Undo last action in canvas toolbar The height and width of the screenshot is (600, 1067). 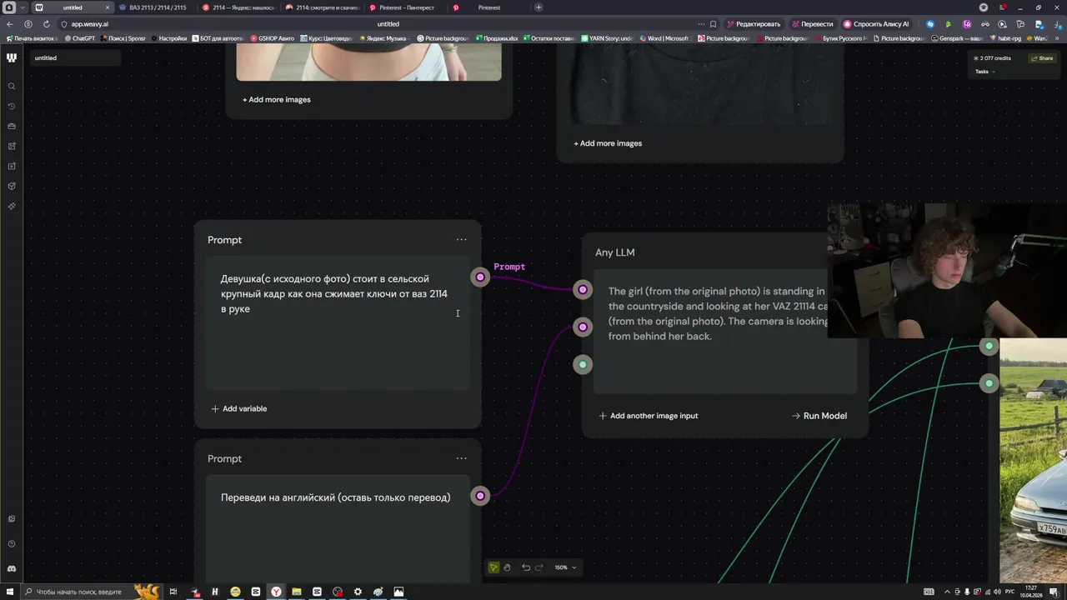[x=526, y=567]
